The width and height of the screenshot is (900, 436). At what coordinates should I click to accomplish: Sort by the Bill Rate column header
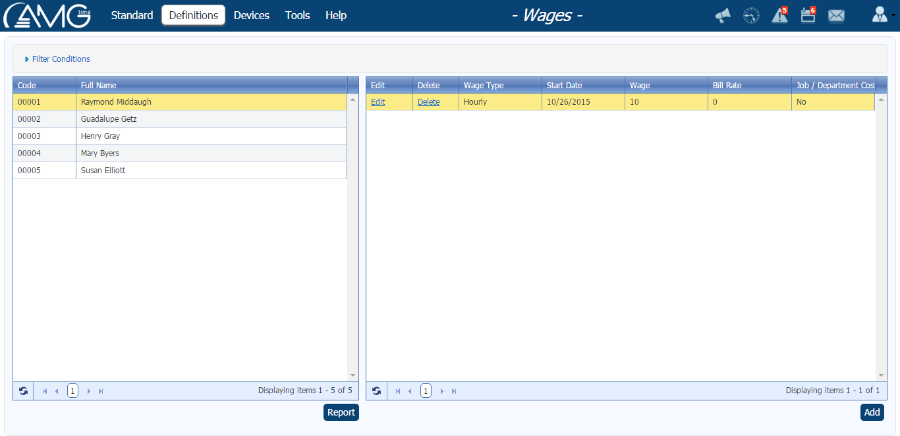tap(750, 86)
